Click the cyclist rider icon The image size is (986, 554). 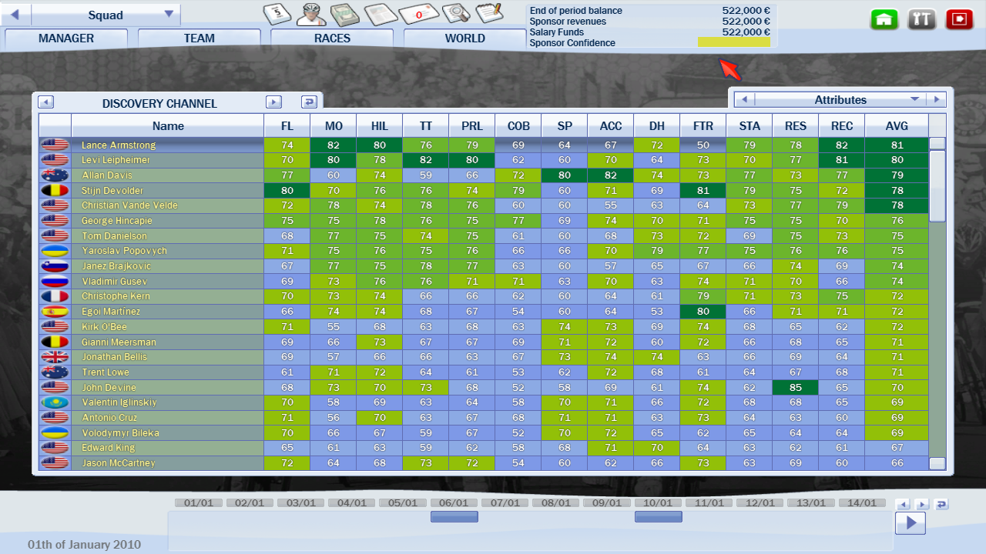[x=310, y=14]
